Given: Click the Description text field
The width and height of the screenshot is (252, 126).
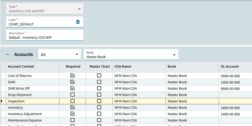Looking at the screenshot, I should coord(45,37).
